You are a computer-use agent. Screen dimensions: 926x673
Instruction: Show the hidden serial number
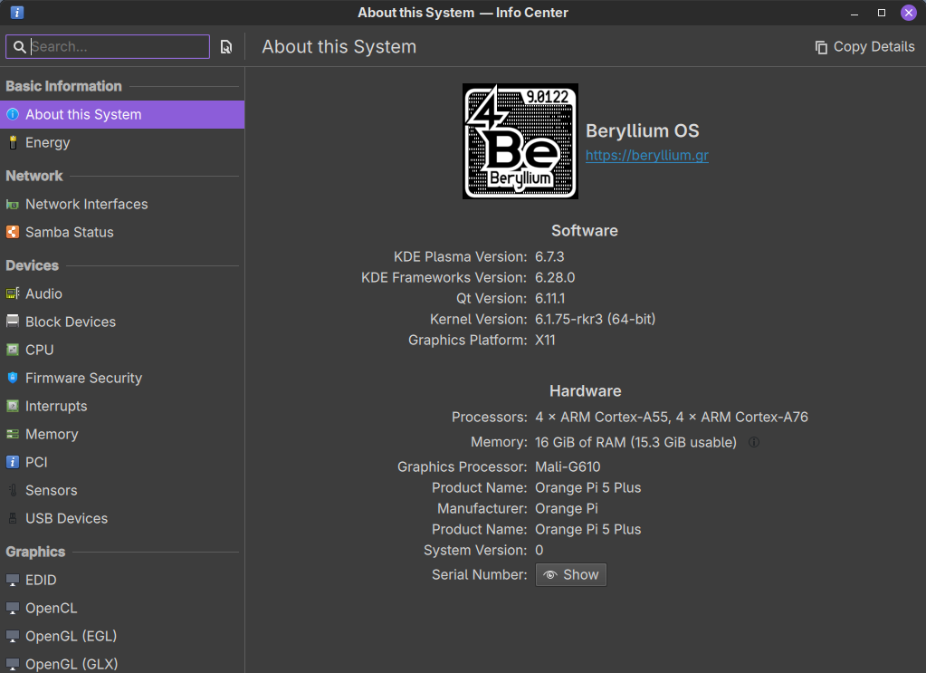[x=570, y=574]
